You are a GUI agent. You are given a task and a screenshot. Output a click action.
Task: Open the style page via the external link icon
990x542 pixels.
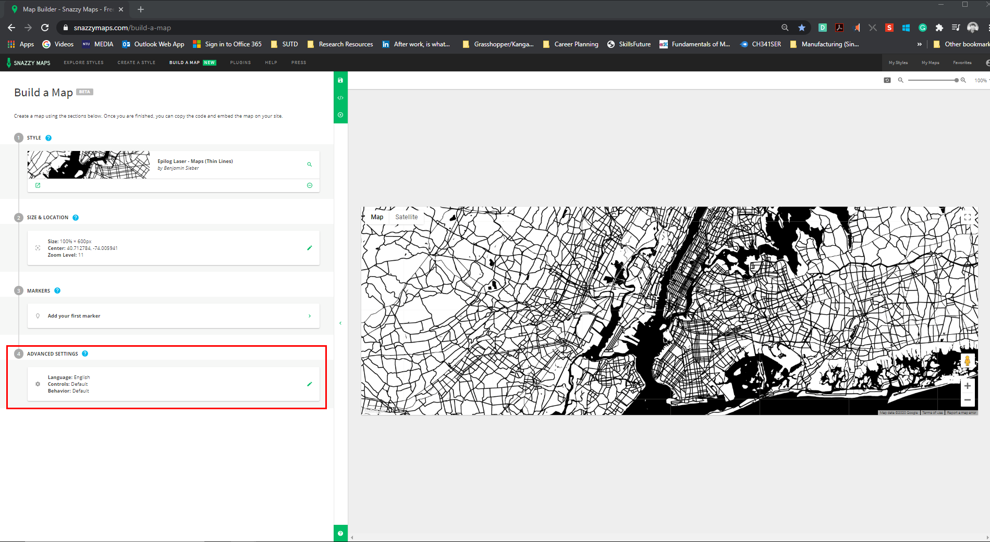click(38, 185)
